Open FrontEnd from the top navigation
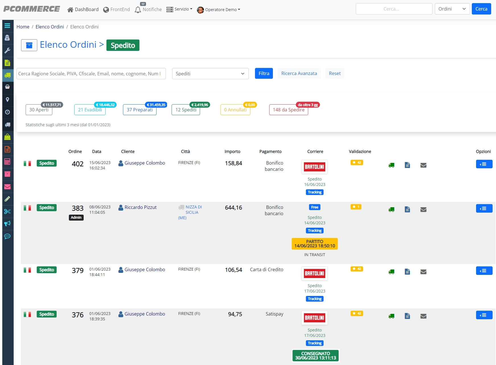This screenshot has width=496, height=365. click(116, 10)
